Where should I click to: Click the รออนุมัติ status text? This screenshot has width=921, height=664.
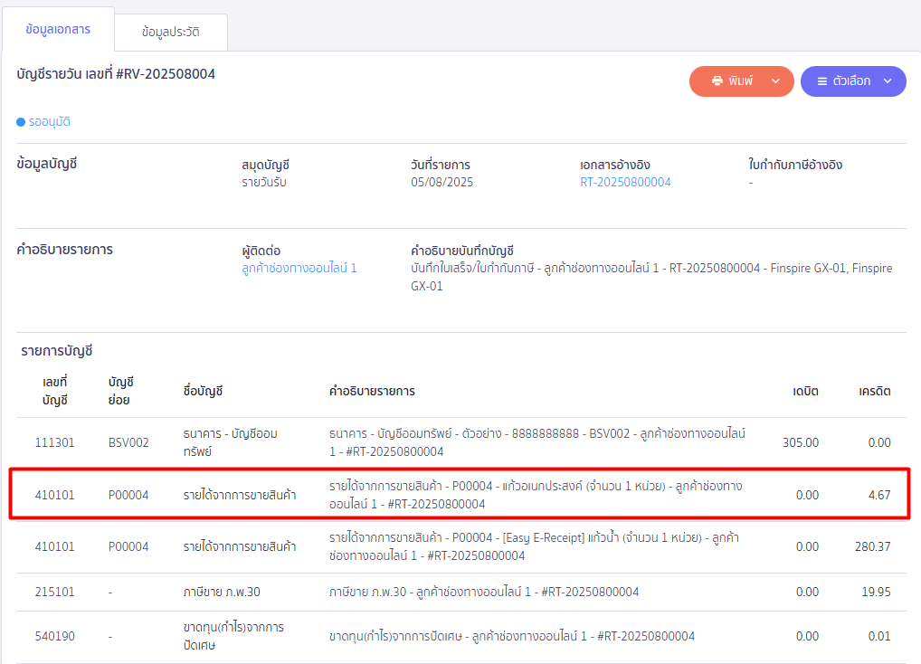(50, 122)
